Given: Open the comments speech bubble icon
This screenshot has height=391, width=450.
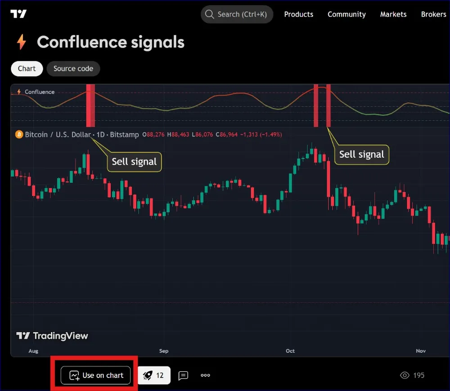Looking at the screenshot, I should tap(183, 375).
